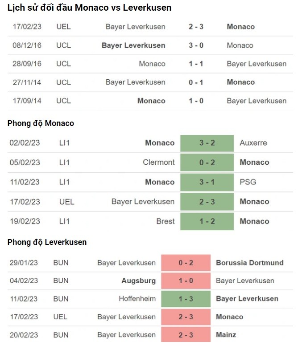Select the 0 - 2 score for Clermont match
Viewport: 298px width, 350px height.
coord(207,163)
